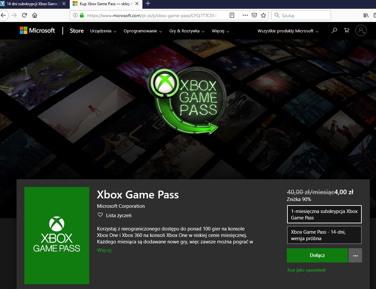Bookmark this page with the star icon
Image resolution: width=376 pixels, height=289 pixels.
[263, 16]
